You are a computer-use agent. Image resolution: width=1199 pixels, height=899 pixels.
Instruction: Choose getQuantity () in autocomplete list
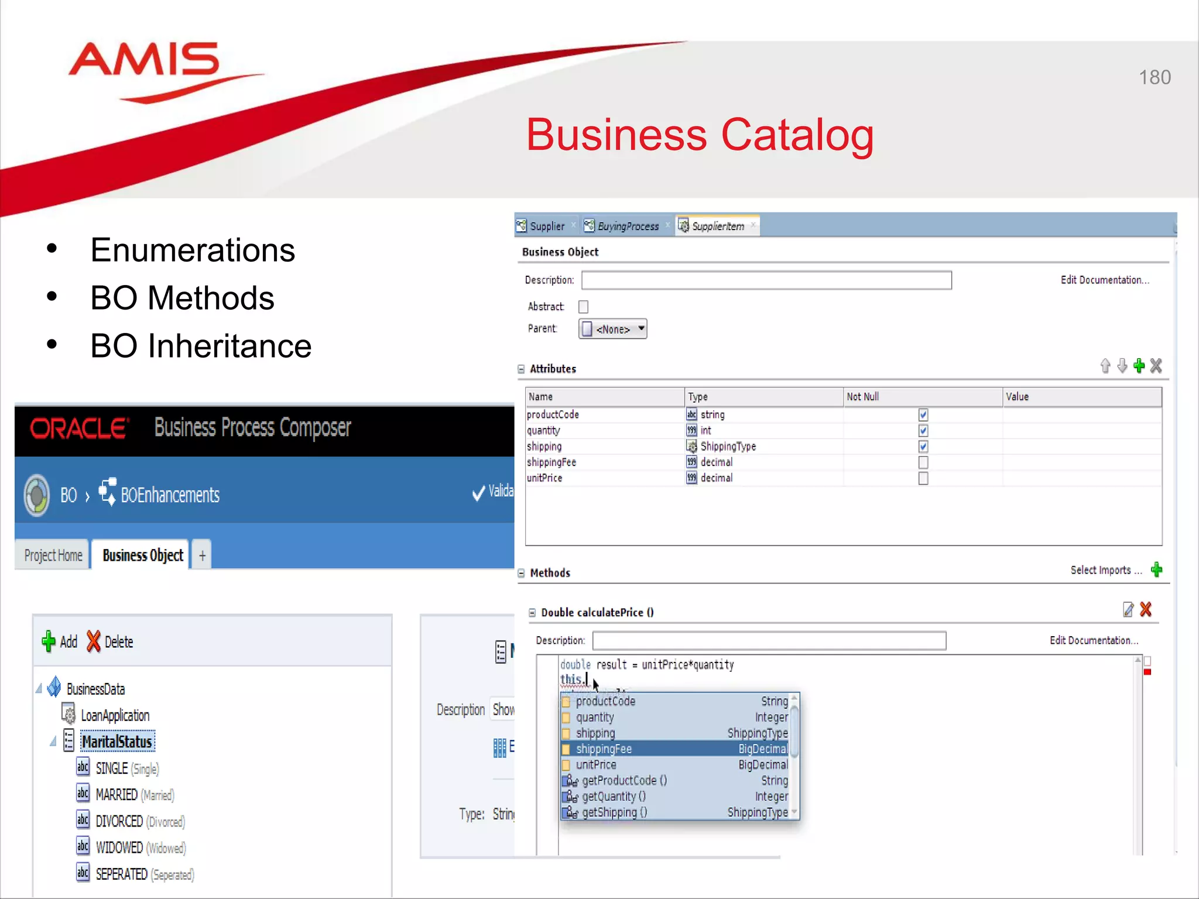tap(675, 797)
